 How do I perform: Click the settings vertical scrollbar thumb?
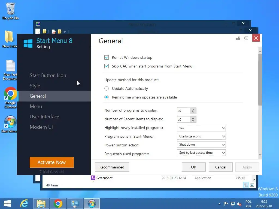[260, 80]
